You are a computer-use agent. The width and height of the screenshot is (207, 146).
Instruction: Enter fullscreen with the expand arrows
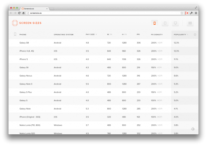[x=196, y=8]
